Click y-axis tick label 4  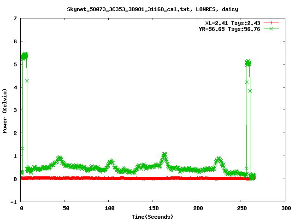pyautogui.click(x=15, y=87)
